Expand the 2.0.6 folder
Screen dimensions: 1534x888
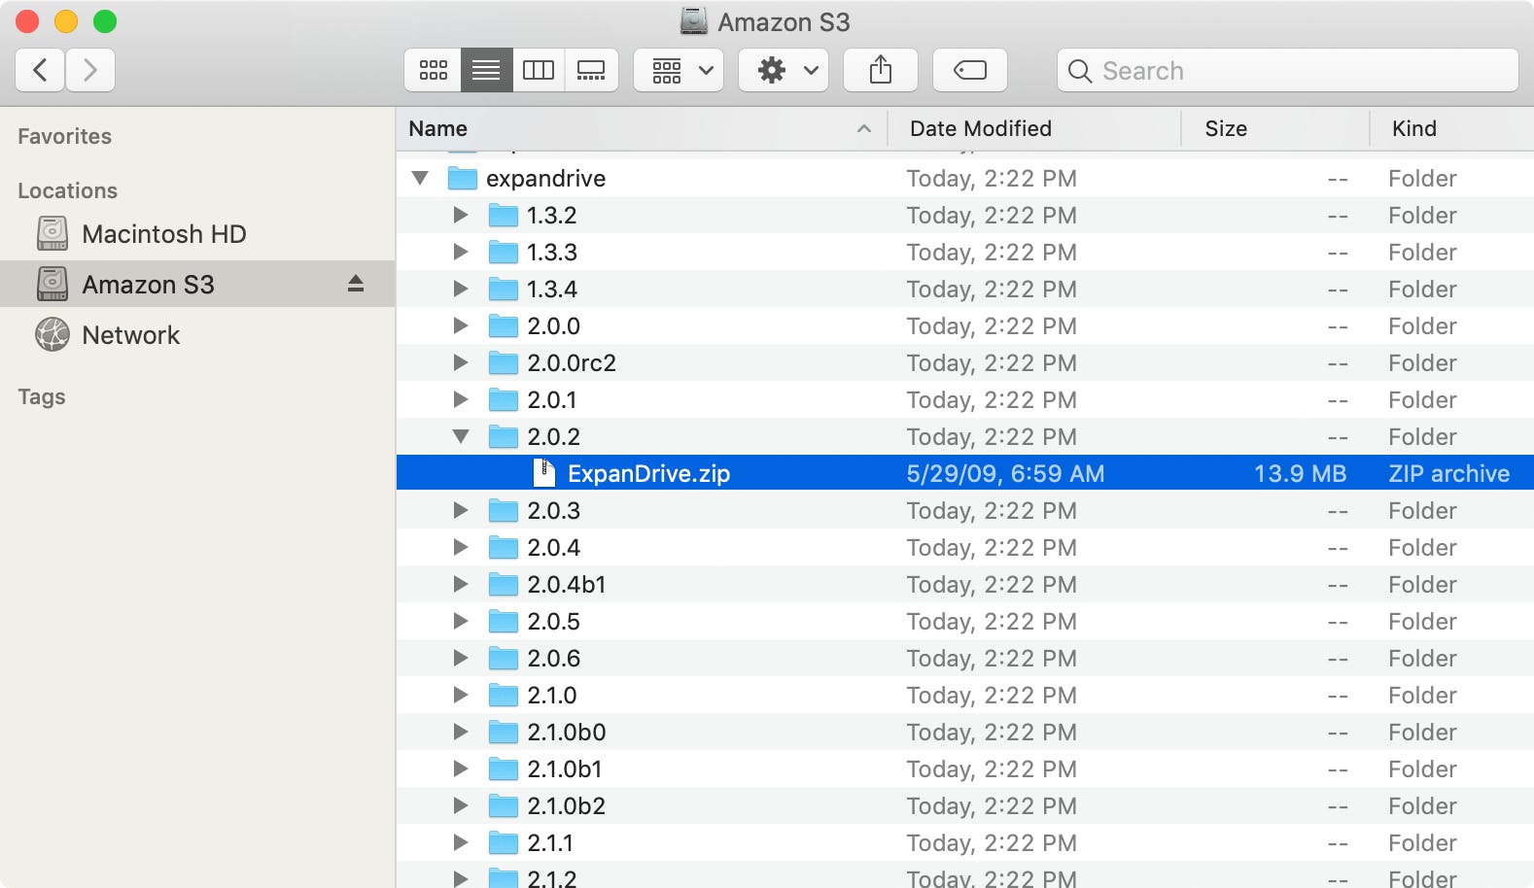point(461,658)
